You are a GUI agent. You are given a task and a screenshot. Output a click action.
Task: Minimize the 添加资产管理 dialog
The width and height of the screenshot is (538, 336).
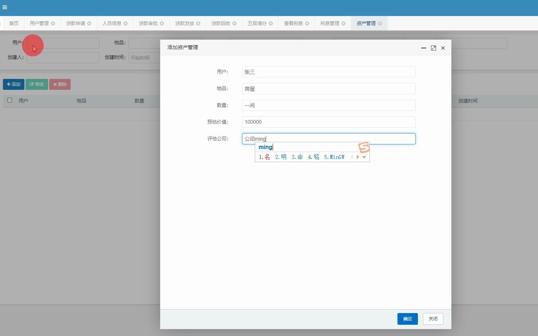[x=423, y=48]
